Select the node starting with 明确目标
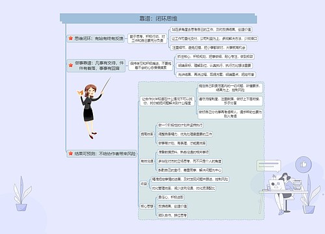 click(x=214, y=66)
